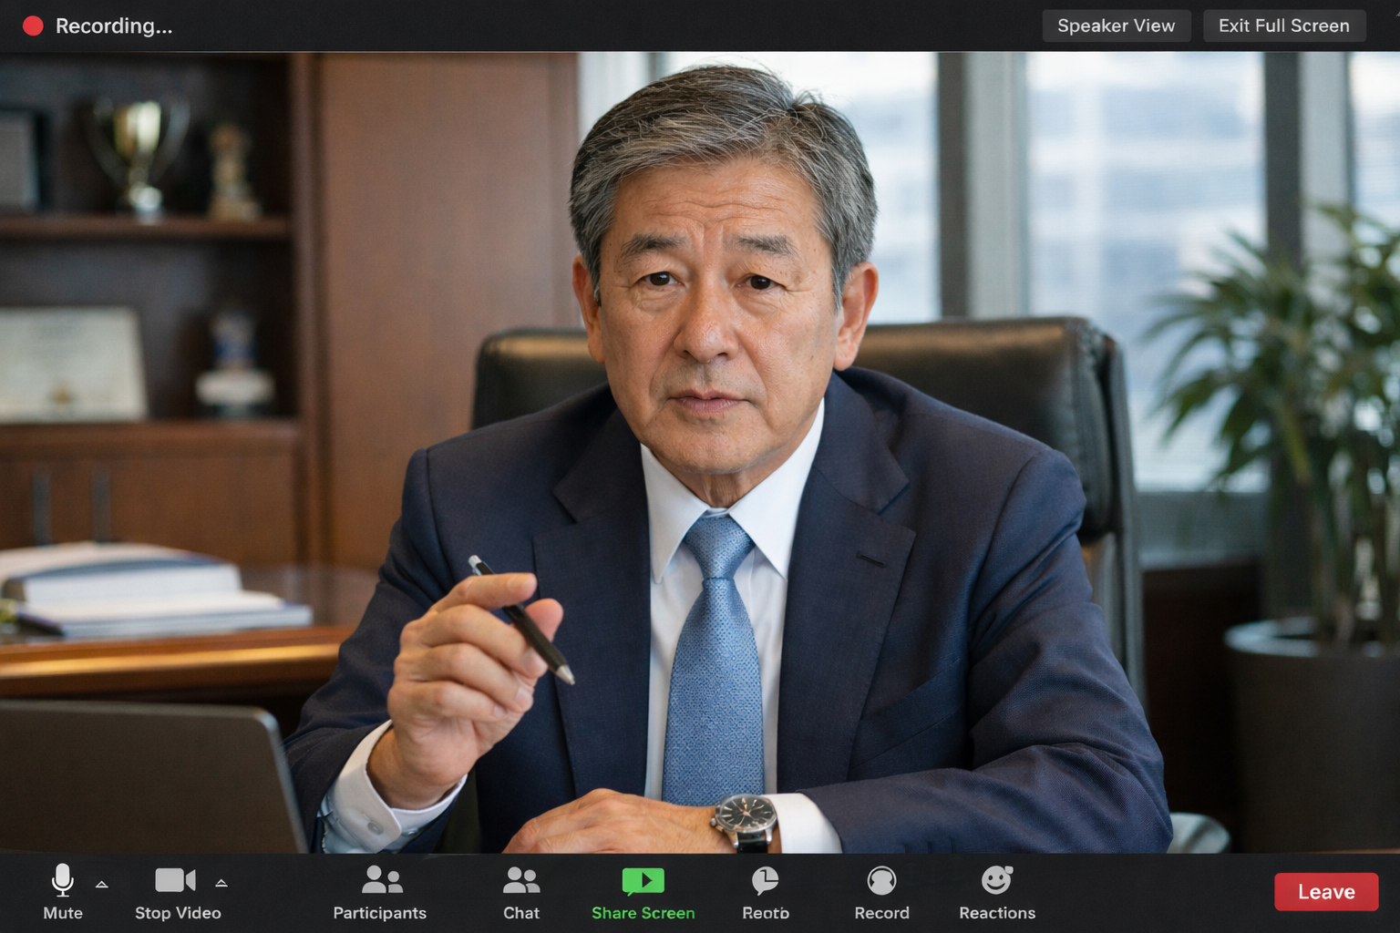Select the Participants text label

(379, 913)
